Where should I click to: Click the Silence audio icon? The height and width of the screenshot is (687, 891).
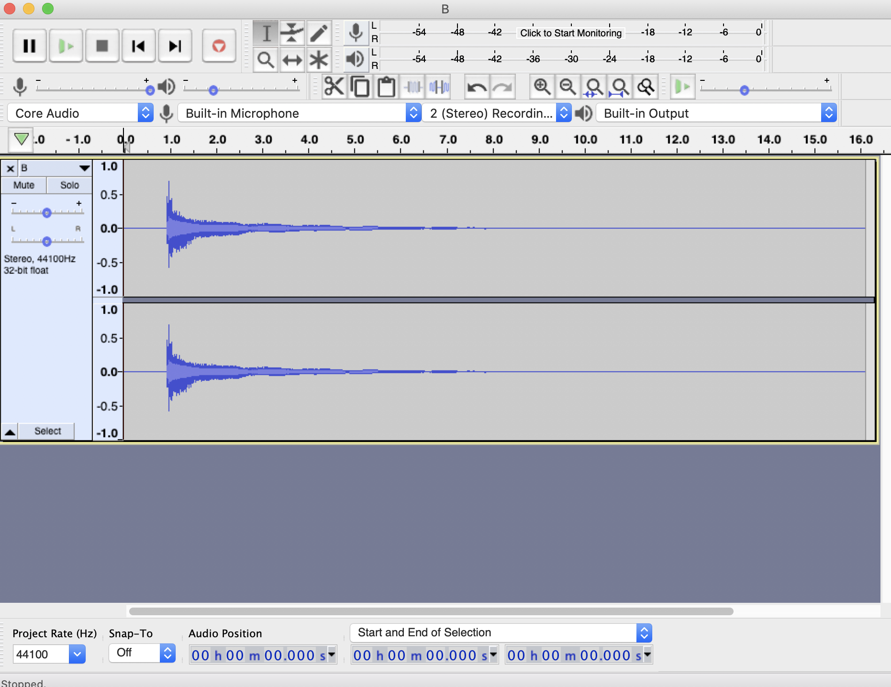439,87
